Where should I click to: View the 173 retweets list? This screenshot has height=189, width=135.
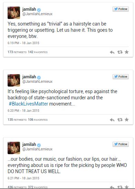coord(17,52)
